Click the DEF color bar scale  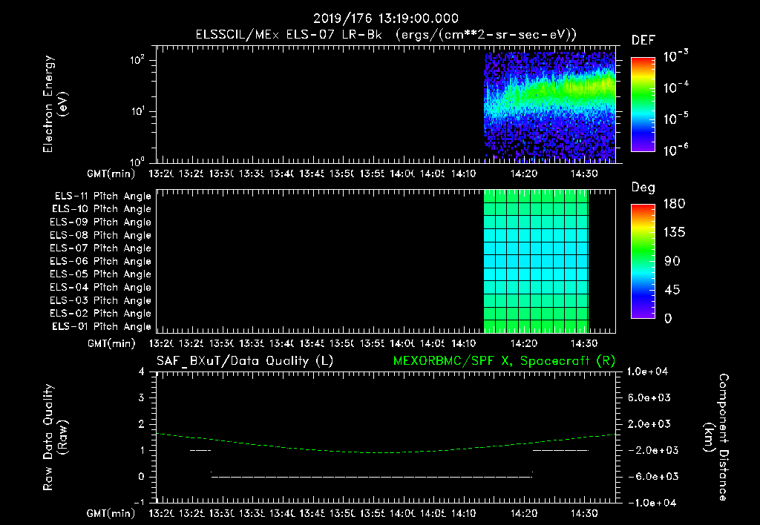643,105
